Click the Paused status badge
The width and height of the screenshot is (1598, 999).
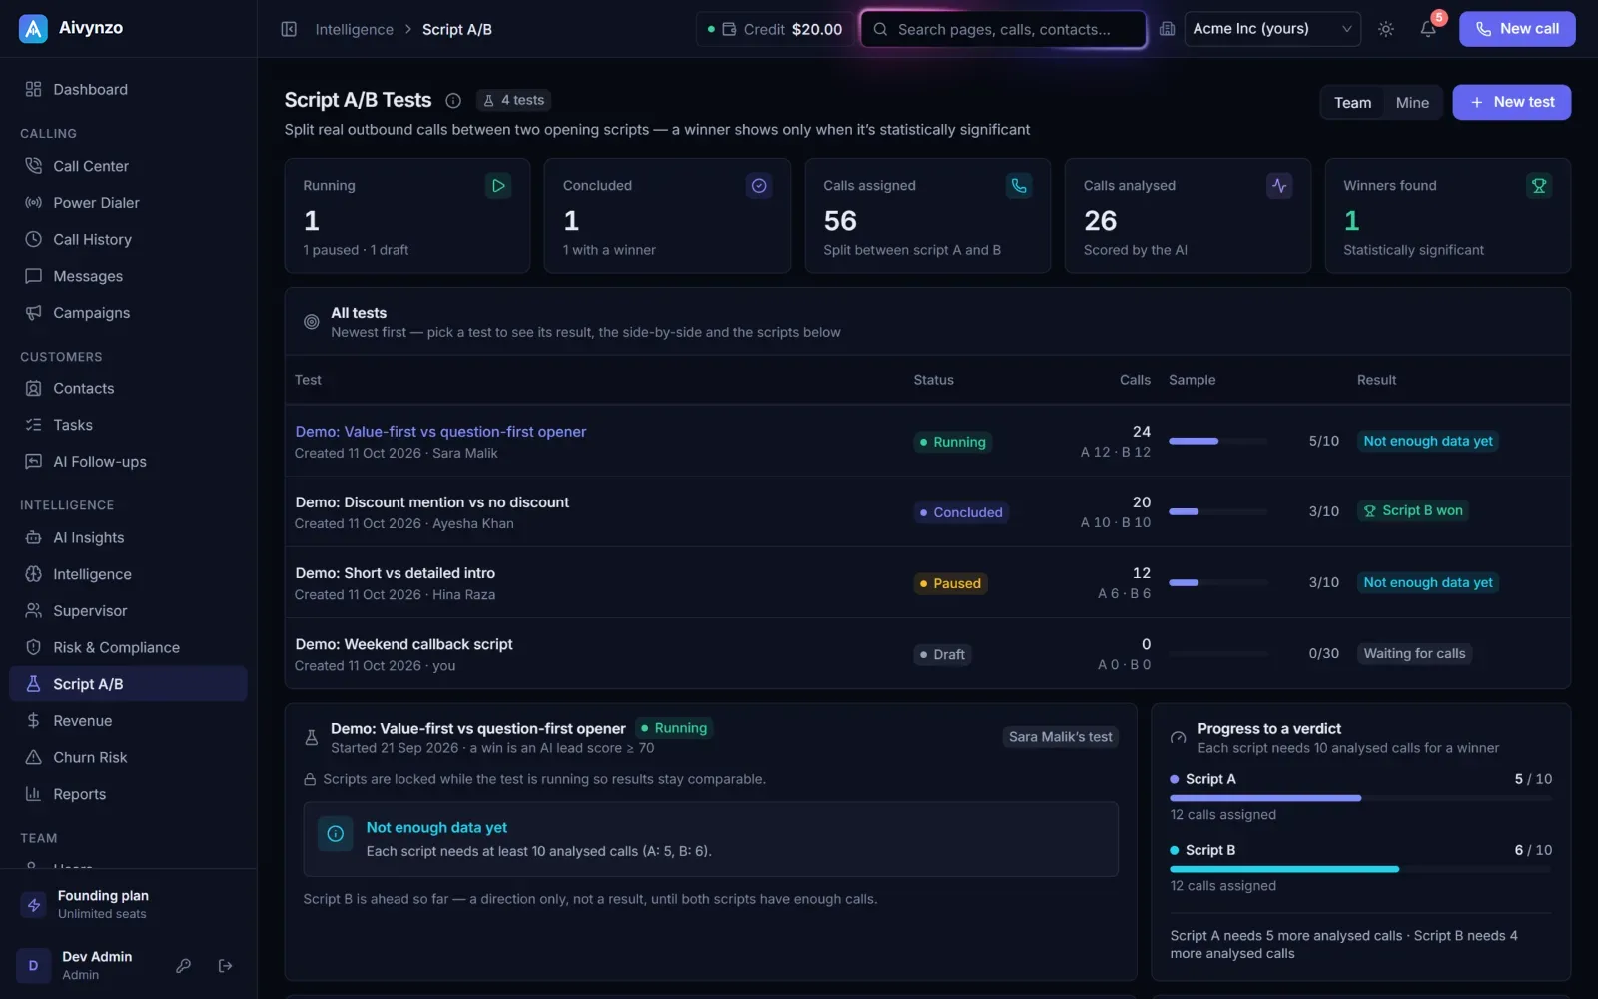(x=950, y=583)
